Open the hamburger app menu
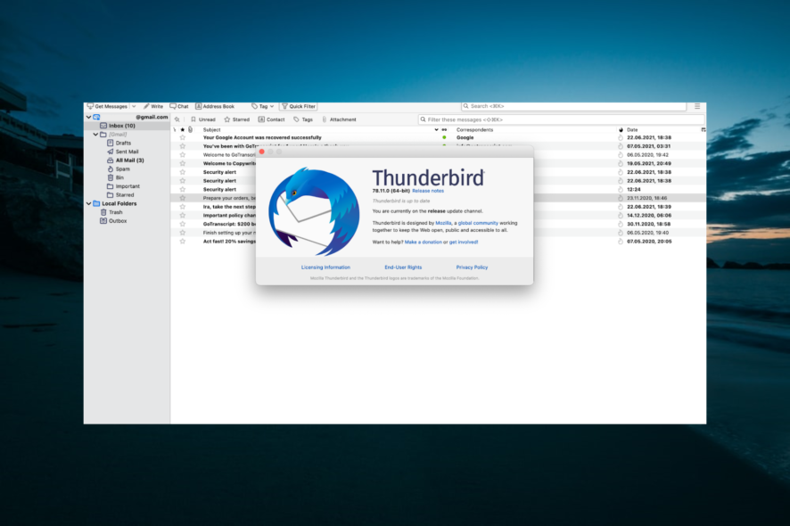Screen dimensions: 790x526 [x=697, y=106]
